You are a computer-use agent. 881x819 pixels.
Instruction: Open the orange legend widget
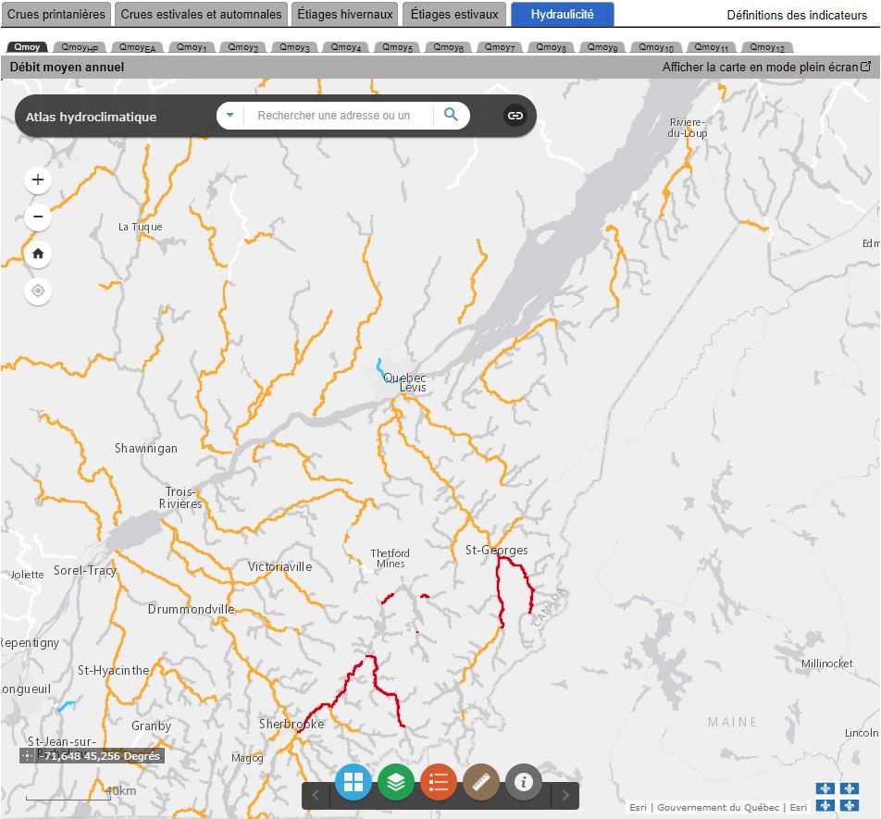[439, 783]
